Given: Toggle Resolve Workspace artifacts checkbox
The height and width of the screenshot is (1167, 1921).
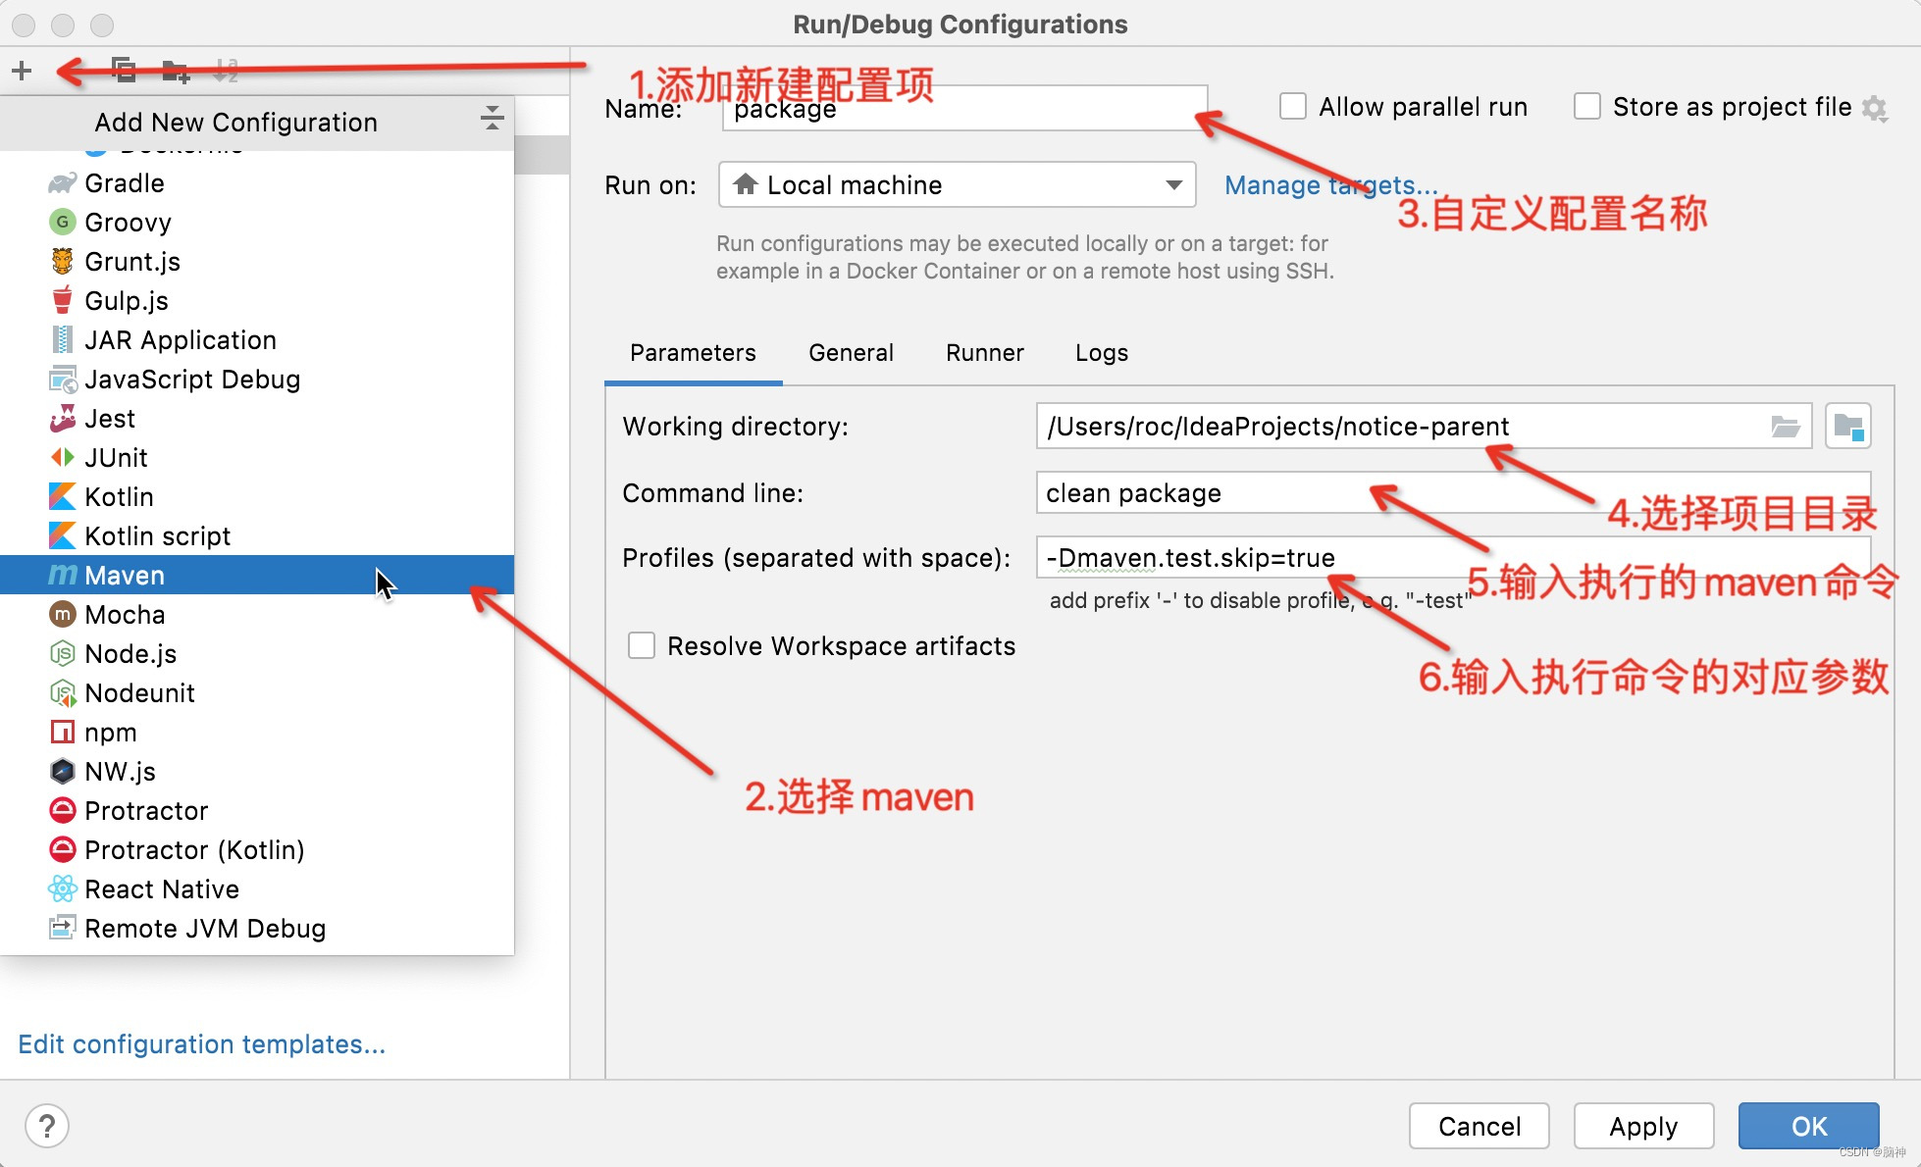Looking at the screenshot, I should point(642,646).
